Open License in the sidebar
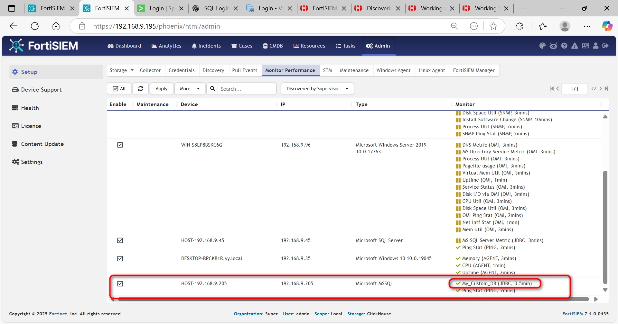This screenshot has width=618, height=324. tap(27, 126)
